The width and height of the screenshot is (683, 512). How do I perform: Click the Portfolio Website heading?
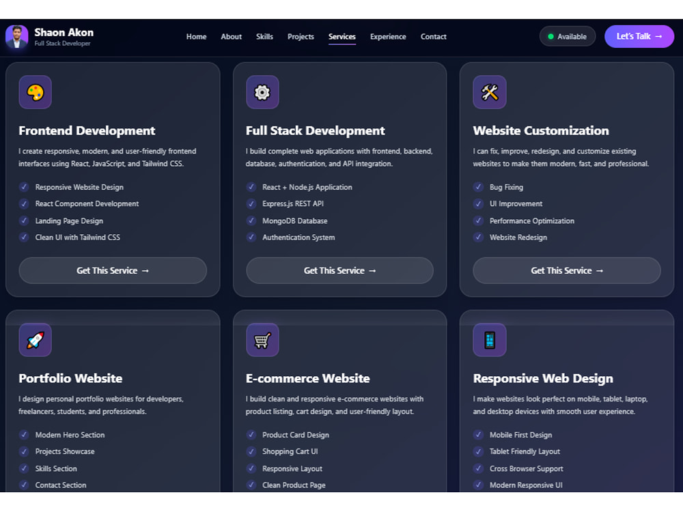70,378
